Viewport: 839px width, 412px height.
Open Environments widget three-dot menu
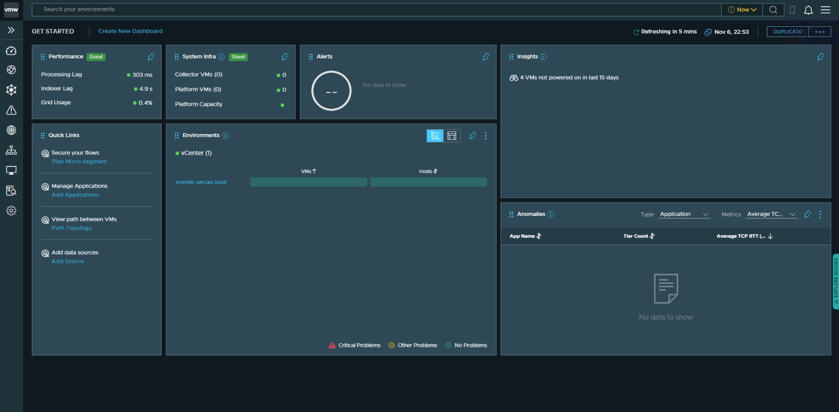pyautogui.click(x=486, y=136)
